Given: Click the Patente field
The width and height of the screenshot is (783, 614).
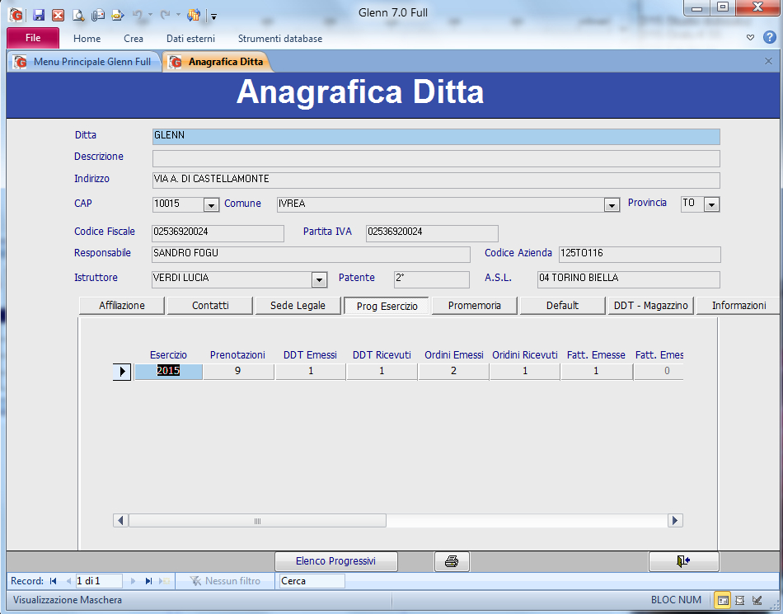Looking at the screenshot, I should pos(431,279).
